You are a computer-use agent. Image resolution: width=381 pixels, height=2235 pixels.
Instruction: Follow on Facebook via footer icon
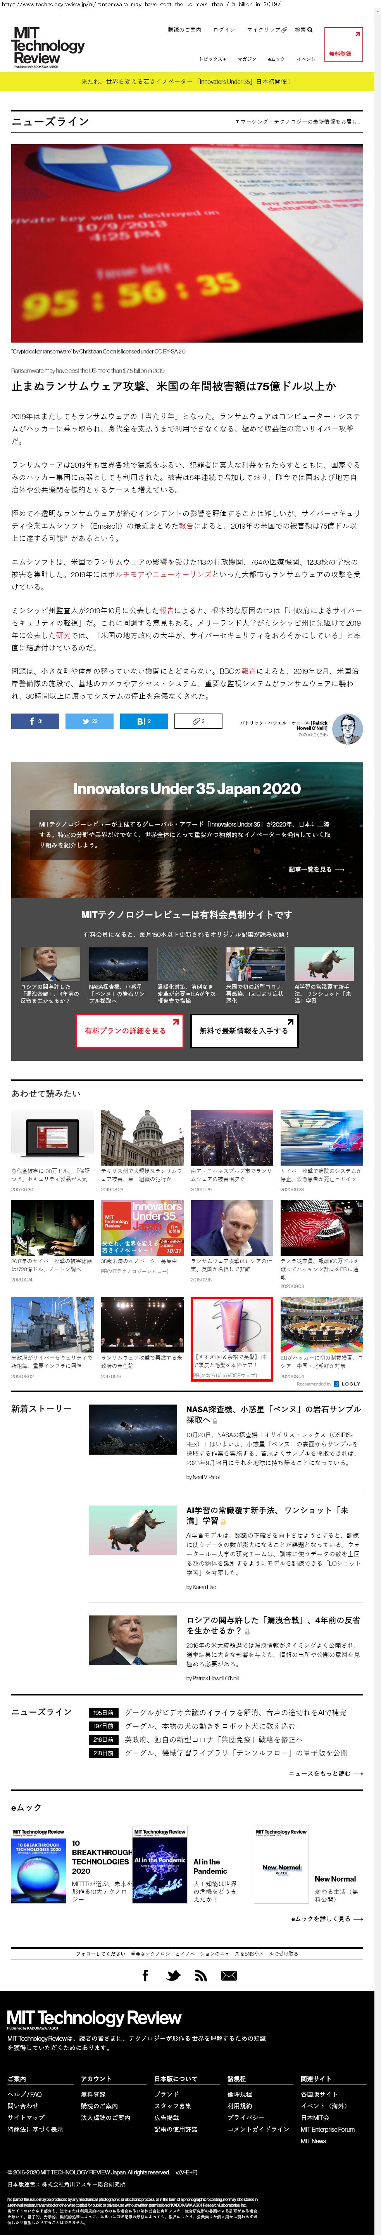point(145,1976)
